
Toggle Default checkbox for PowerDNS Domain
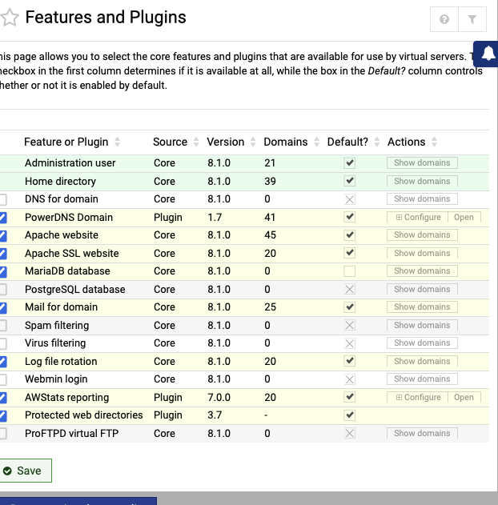350,217
